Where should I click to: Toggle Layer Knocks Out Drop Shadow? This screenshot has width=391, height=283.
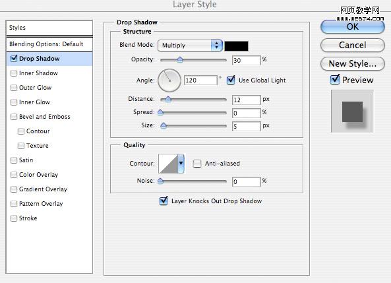pyautogui.click(x=164, y=201)
